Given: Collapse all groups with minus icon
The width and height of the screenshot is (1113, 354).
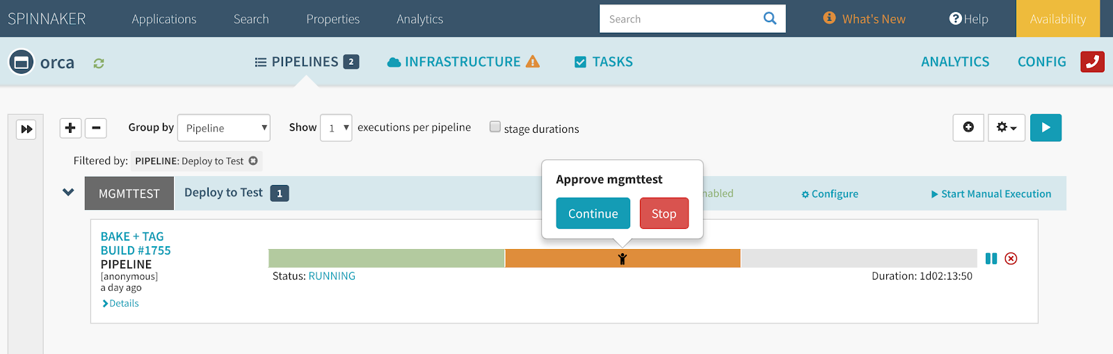Looking at the screenshot, I should pyautogui.click(x=96, y=128).
